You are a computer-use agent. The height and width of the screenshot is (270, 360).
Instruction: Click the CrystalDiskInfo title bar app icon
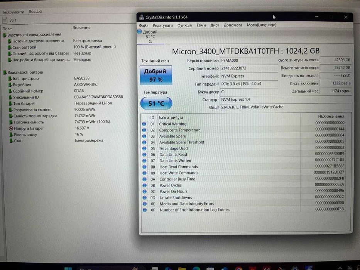pyautogui.click(x=142, y=17)
